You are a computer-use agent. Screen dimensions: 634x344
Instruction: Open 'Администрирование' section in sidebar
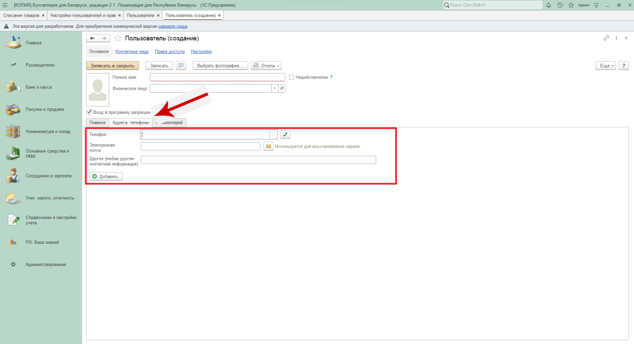tap(46, 265)
